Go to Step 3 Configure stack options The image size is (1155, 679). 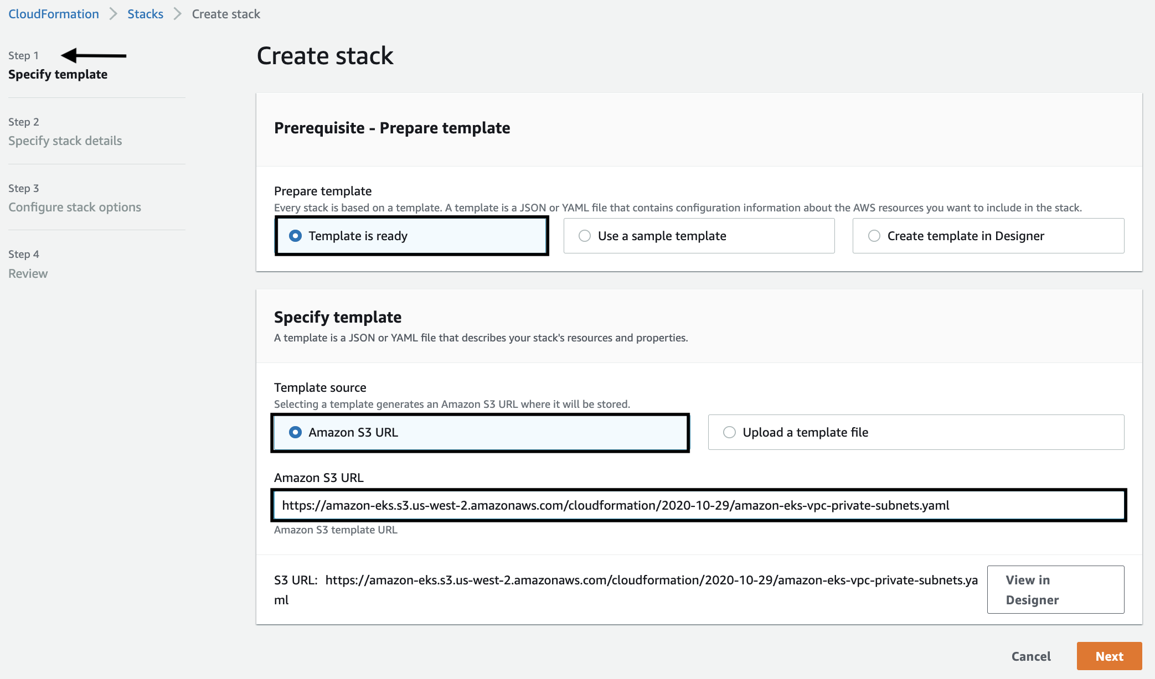point(75,207)
